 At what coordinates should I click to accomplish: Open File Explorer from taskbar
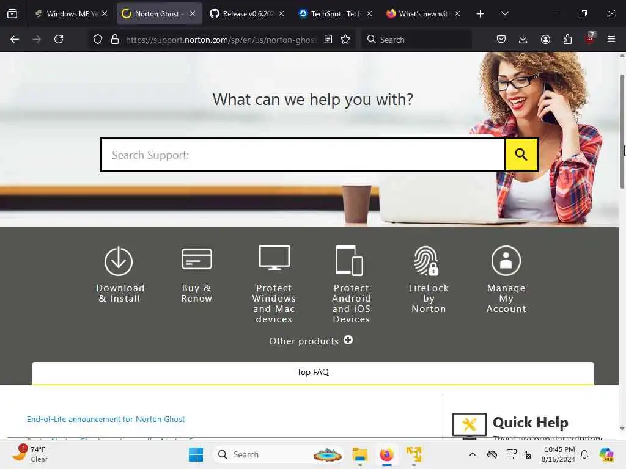click(x=359, y=454)
